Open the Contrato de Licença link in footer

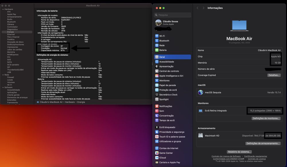257,159
